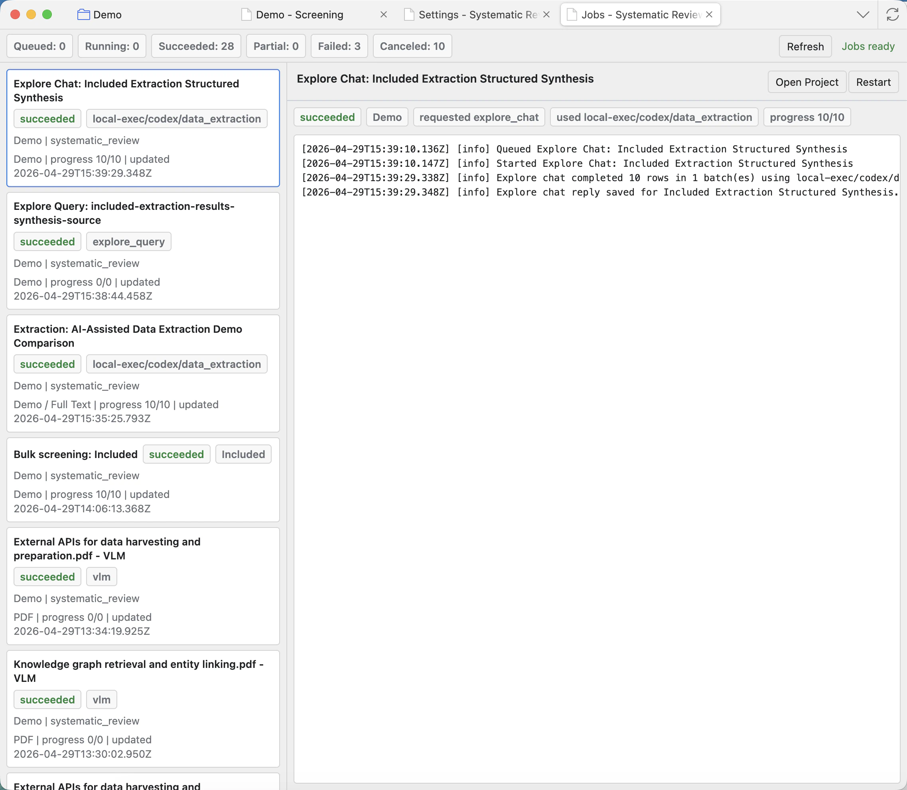Click the Demo project title in title bar
The height and width of the screenshot is (790, 907).
tap(108, 14)
